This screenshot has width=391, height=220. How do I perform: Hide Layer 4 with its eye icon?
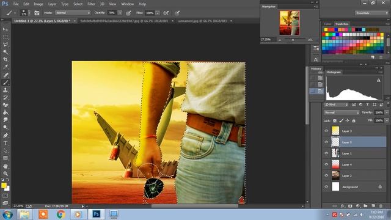coord(326,164)
